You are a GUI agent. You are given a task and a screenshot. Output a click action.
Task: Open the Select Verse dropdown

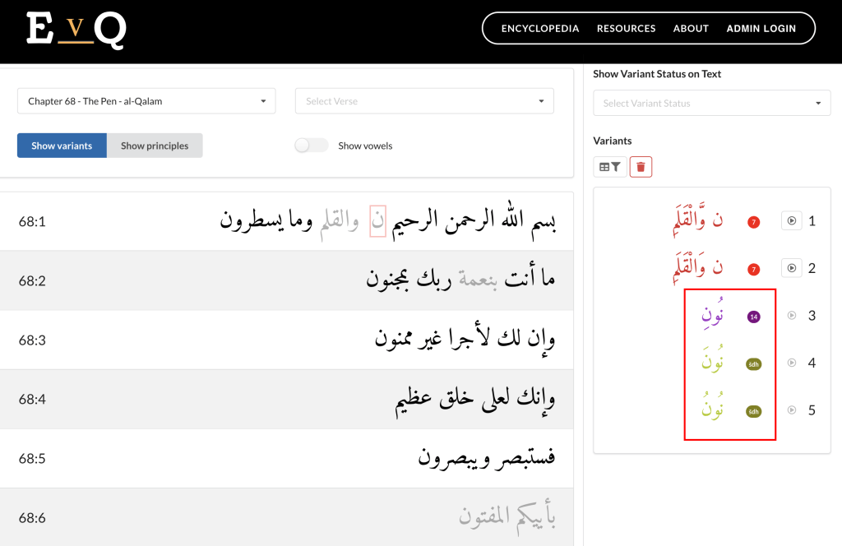pos(424,101)
